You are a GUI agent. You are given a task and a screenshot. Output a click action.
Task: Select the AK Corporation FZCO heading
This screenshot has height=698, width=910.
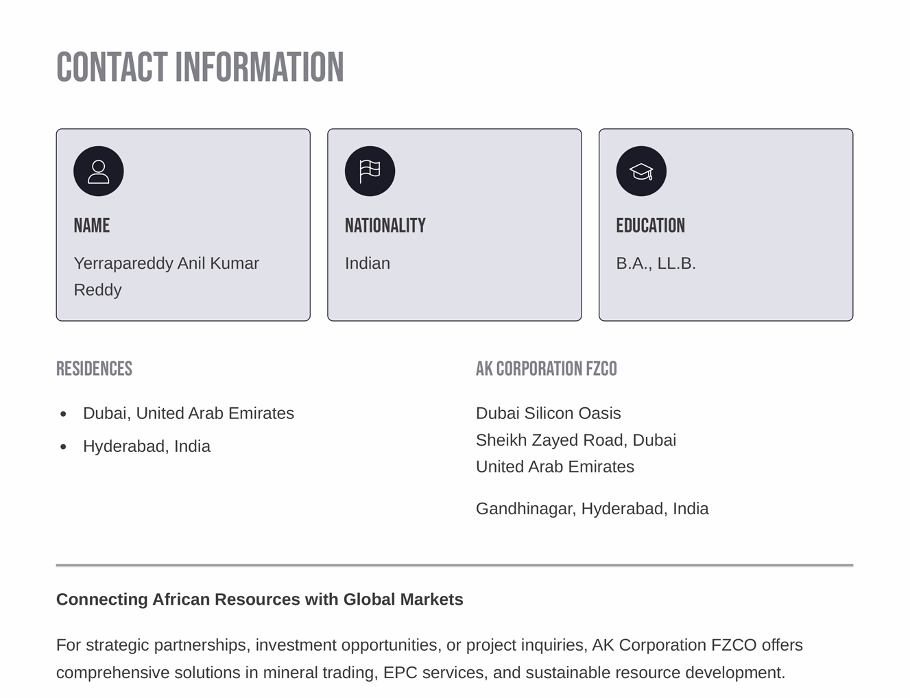coord(546,369)
